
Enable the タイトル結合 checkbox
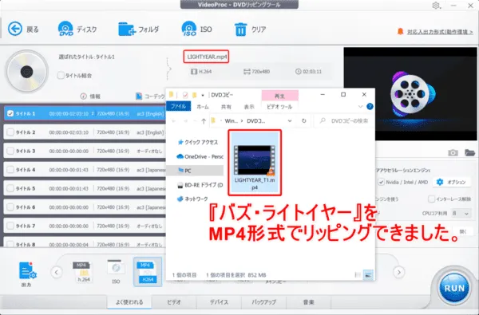tap(61, 76)
